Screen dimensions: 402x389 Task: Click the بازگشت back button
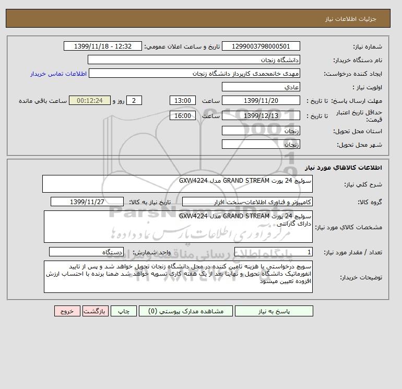(x=96, y=311)
